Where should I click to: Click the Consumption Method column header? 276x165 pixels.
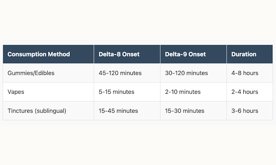click(39, 54)
